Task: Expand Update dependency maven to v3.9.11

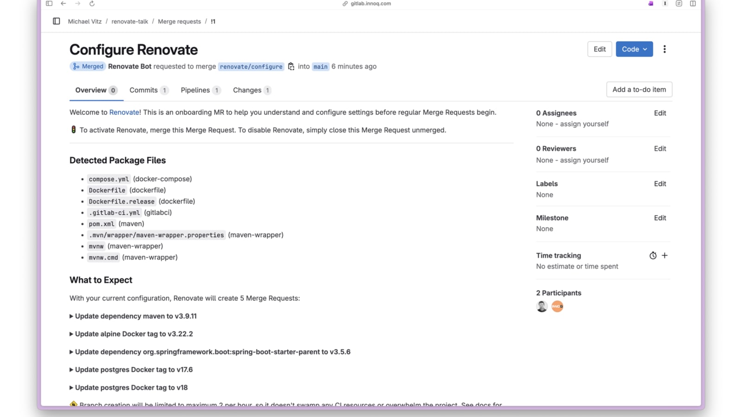Action: tap(133, 316)
